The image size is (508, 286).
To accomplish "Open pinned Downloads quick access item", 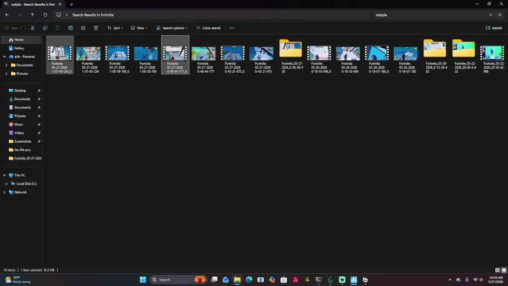I will pos(21,99).
